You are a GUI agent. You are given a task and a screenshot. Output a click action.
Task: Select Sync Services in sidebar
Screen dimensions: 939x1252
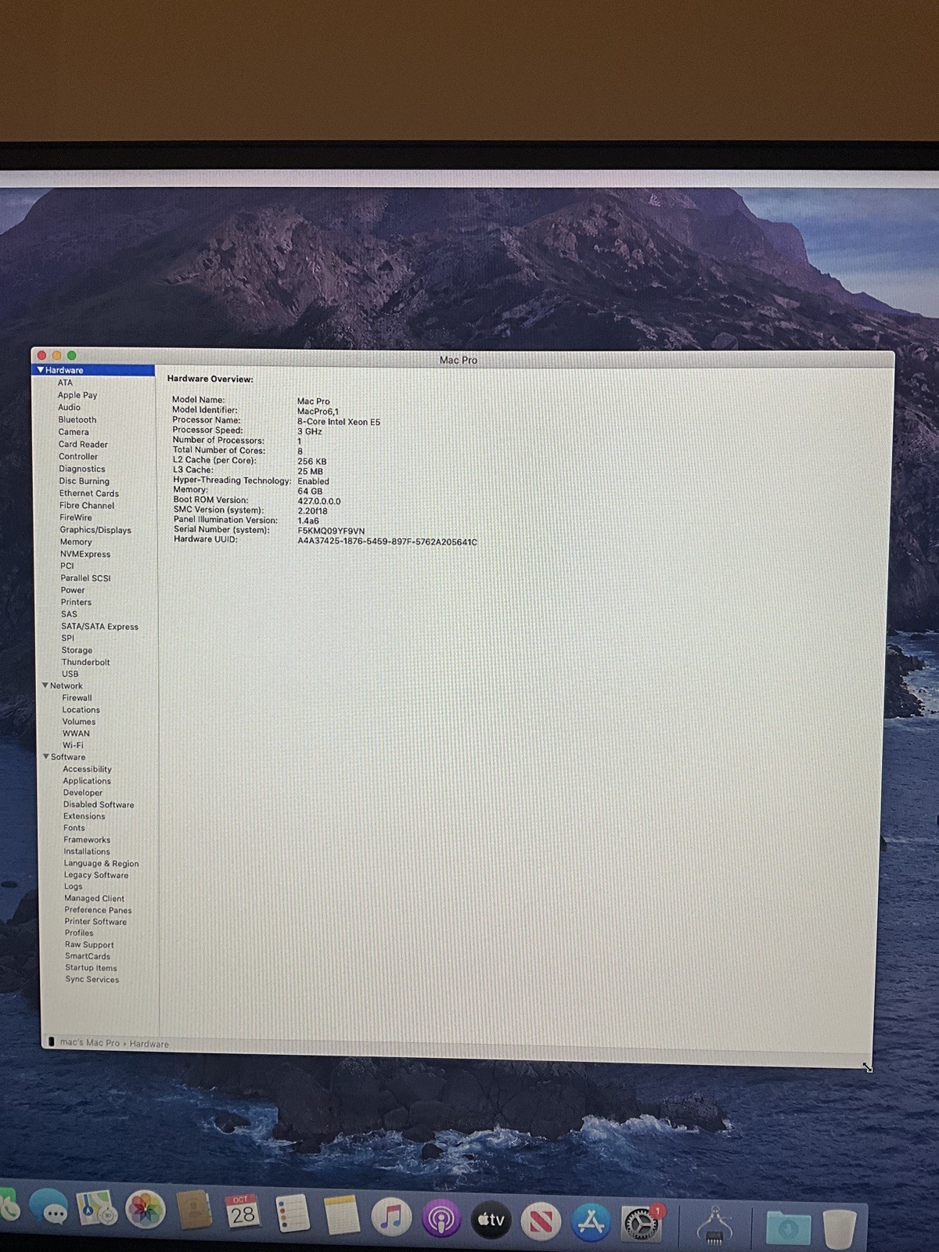92,979
